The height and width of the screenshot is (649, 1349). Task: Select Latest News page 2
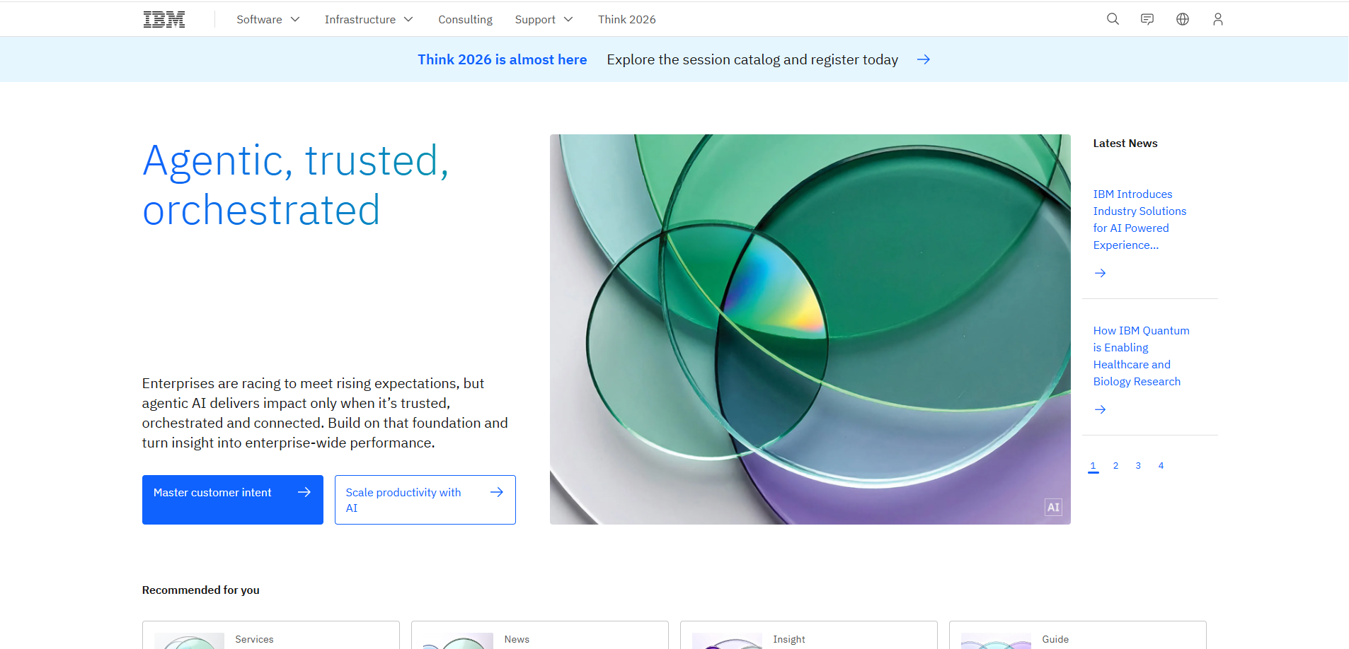(1115, 466)
